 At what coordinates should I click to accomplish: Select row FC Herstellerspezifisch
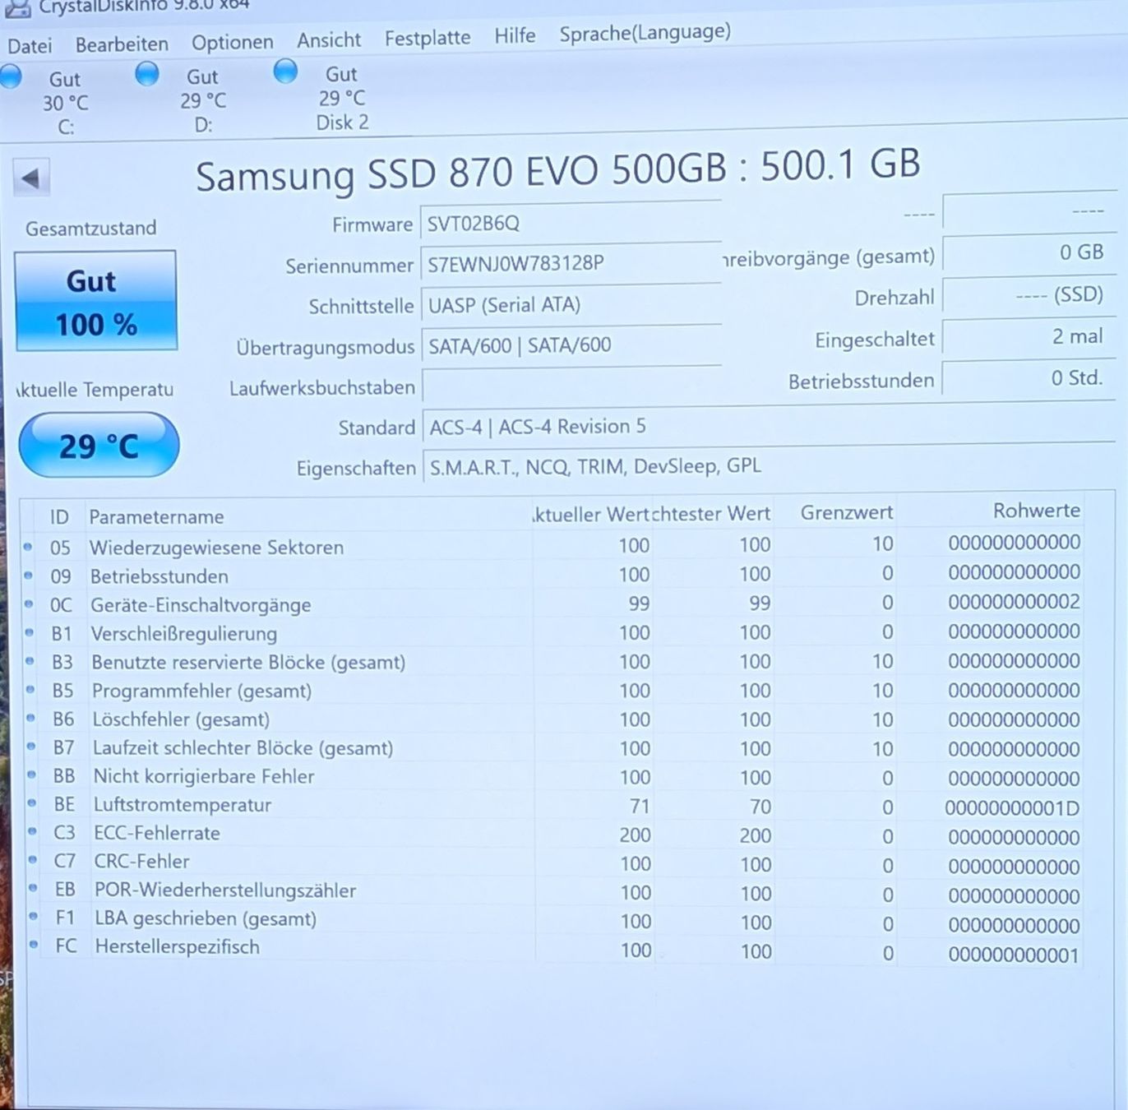coord(551,950)
